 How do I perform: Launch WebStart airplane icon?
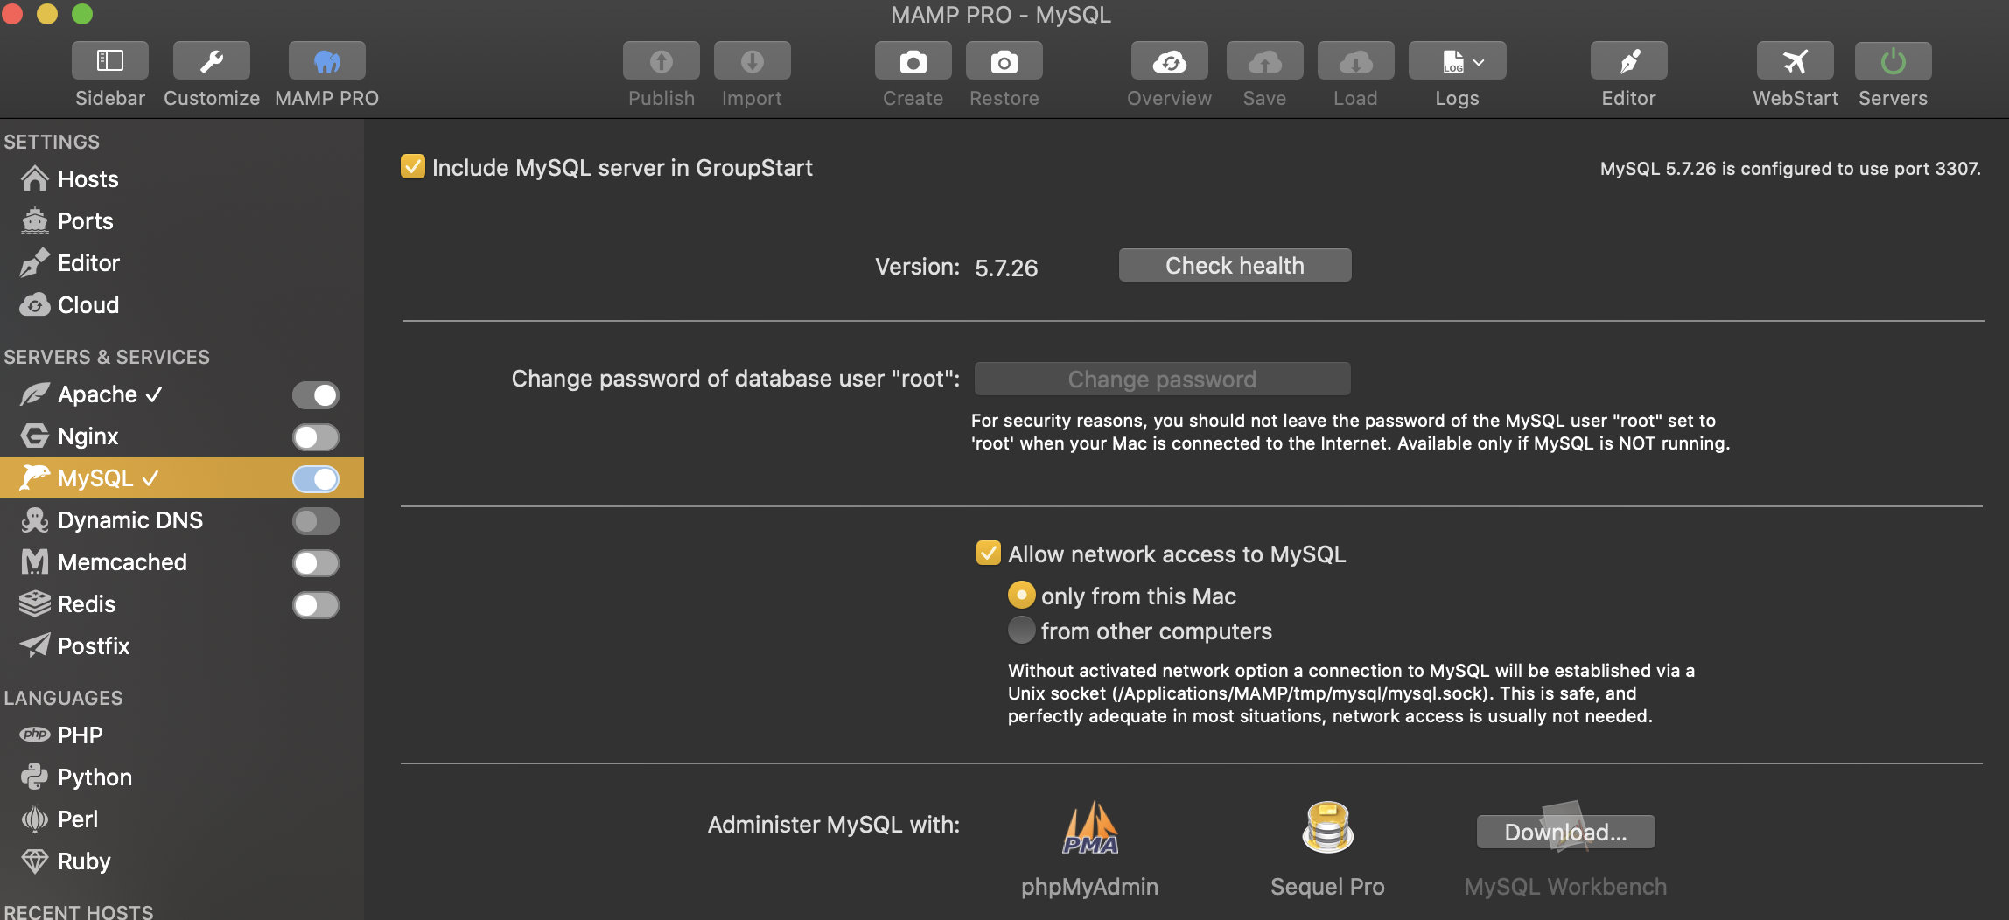click(1795, 61)
